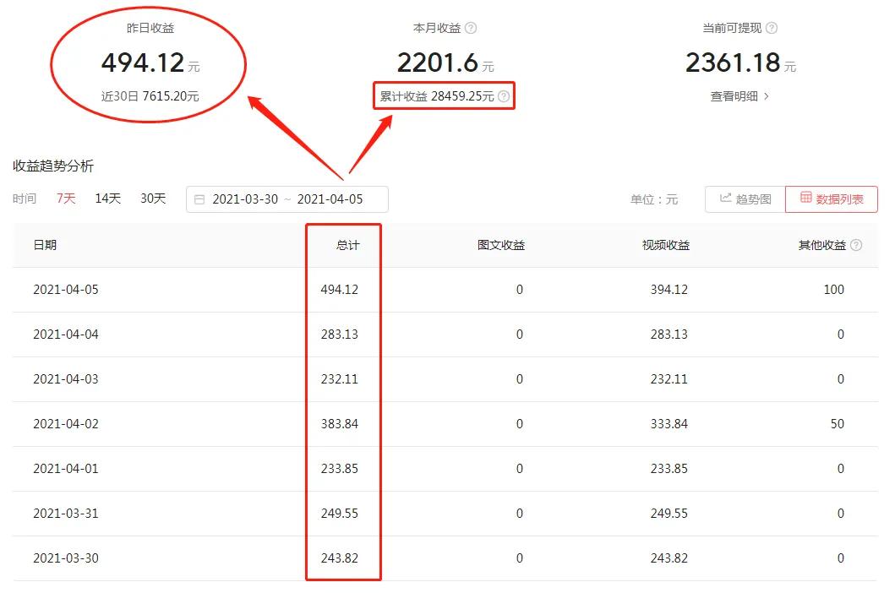Click the calendar icon in date range picker
The image size is (895, 593).
(199, 199)
